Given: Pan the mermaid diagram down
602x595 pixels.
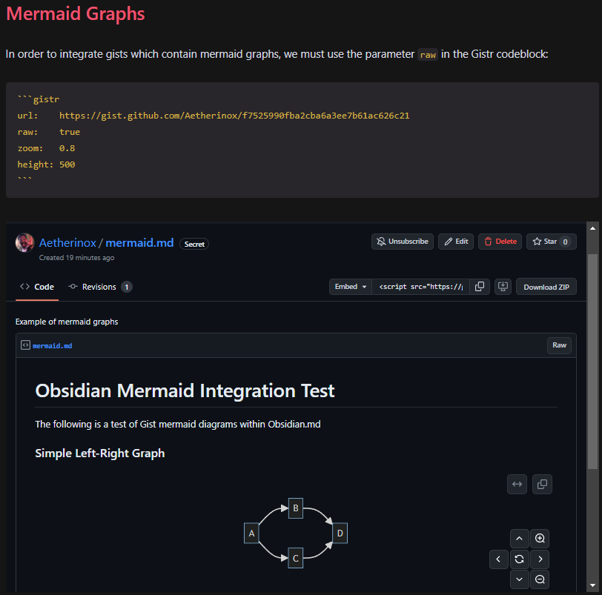Looking at the screenshot, I should tap(519, 579).
